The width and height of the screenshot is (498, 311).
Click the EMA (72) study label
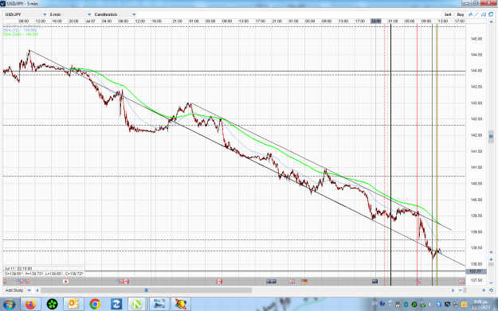20,30
